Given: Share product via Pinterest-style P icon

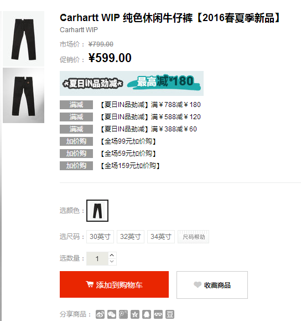Looking at the screenshot, I should point(123,314).
